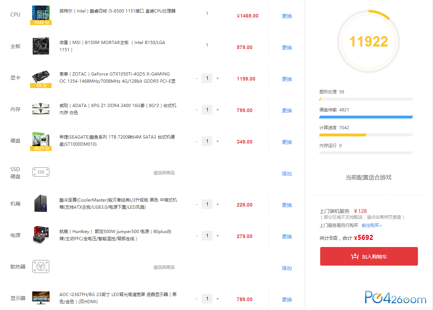Screen dimensions: 433x310
Task: Decrease quantity of CoolerMaster case
Action: [x=197, y=204]
